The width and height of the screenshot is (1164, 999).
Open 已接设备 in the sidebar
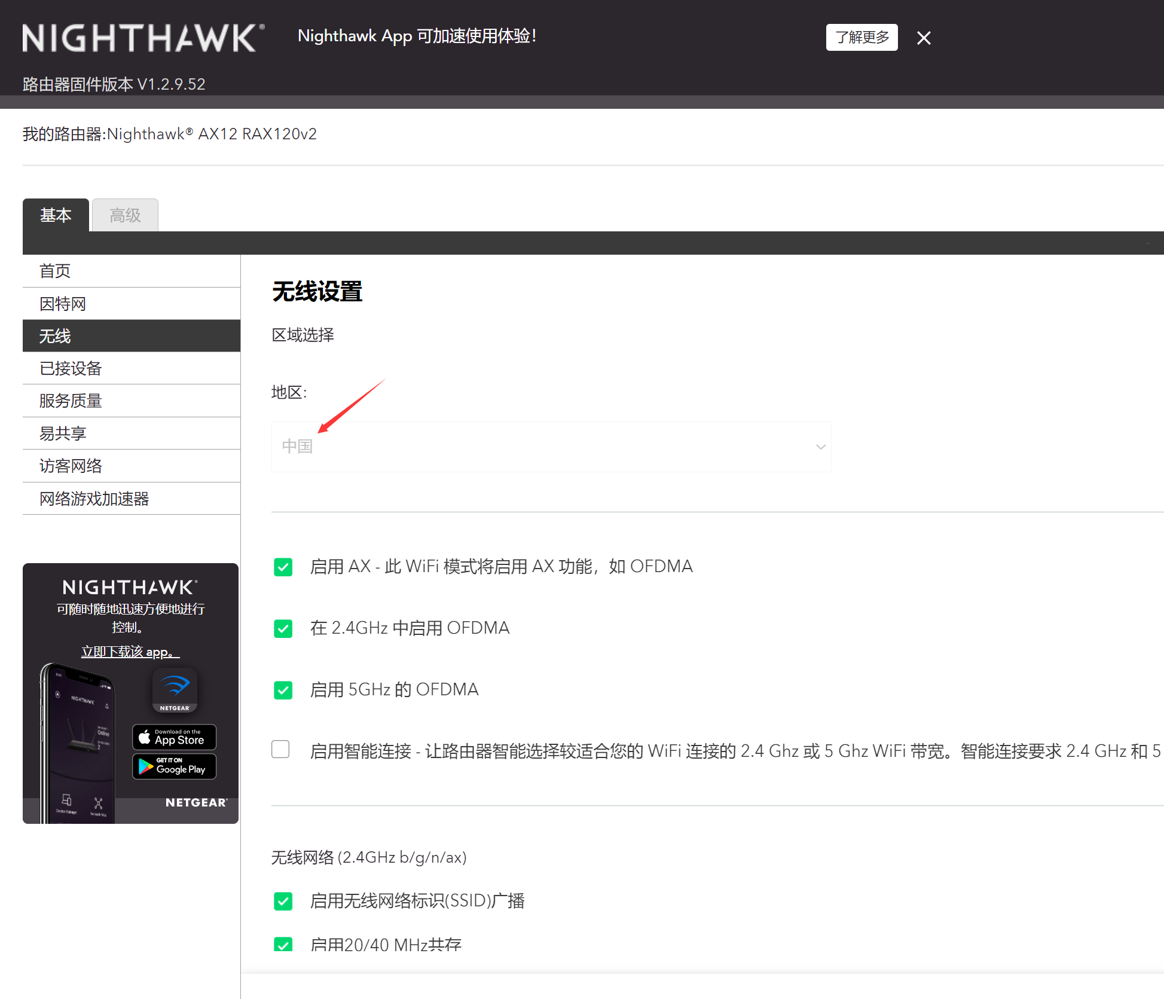132,368
